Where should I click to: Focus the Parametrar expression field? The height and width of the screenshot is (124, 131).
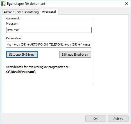[x=49, y=44]
